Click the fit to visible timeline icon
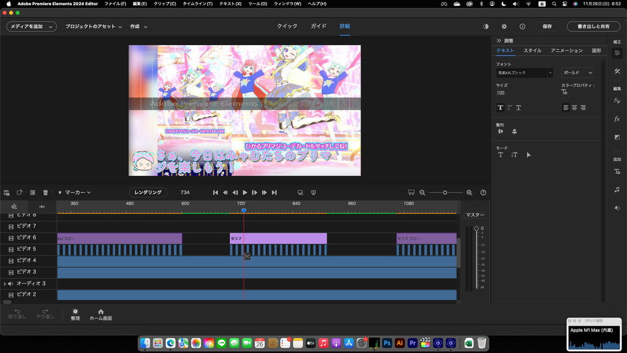627x353 pixels. 411,192
